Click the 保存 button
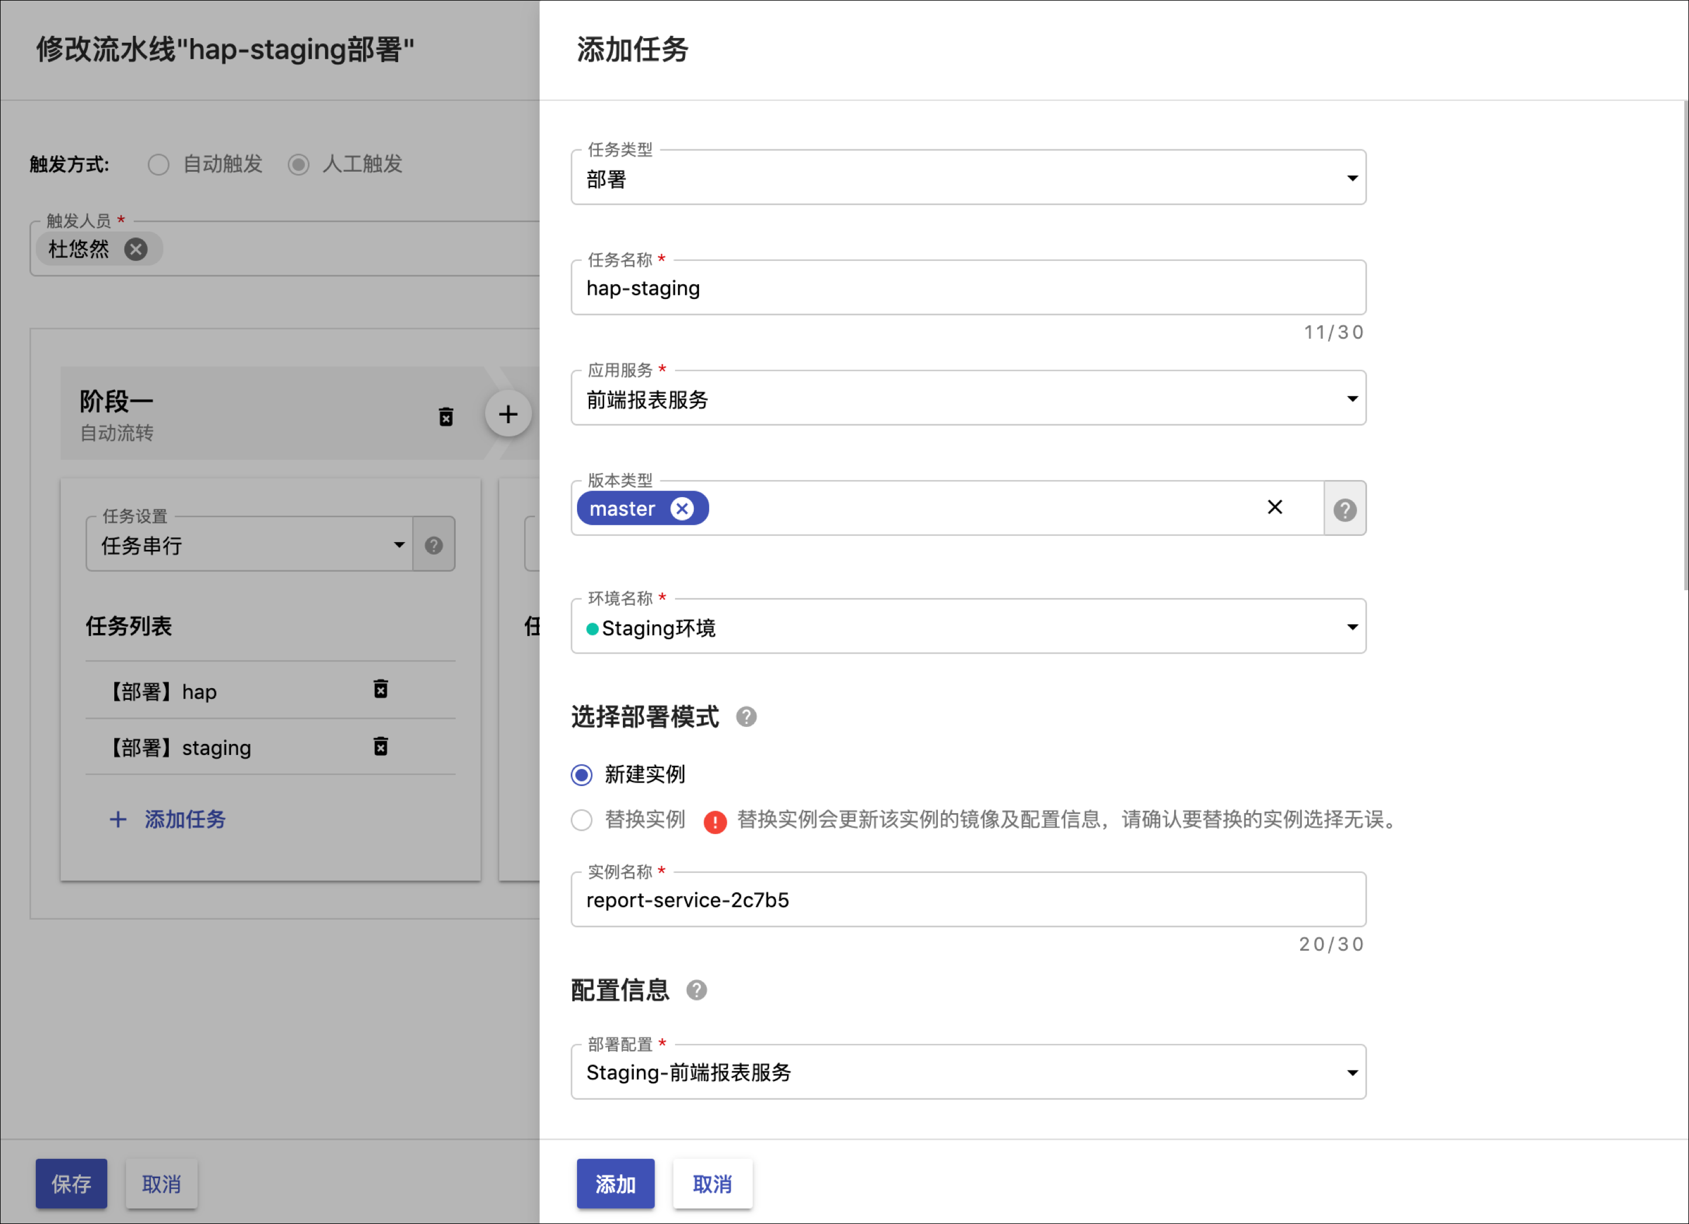Screen dimensions: 1689x1224 pos(72,1183)
